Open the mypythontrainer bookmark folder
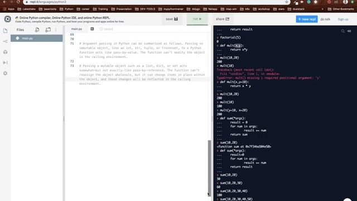 pos(171,9)
